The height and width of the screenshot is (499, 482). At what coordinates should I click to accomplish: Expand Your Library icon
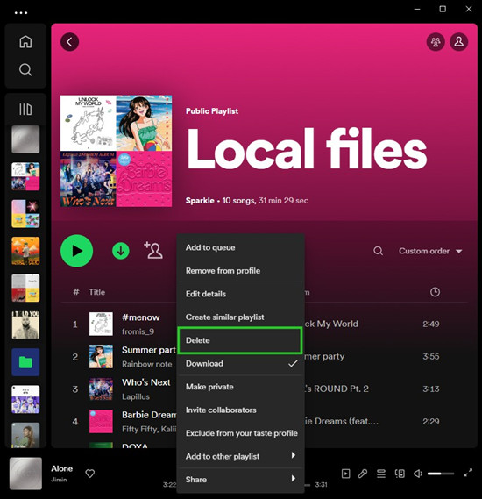coord(25,109)
